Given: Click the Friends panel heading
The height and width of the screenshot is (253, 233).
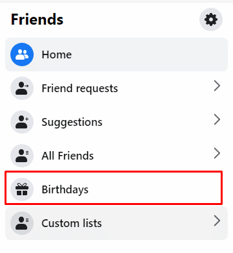Looking at the screenshot, I should [37, 19].
